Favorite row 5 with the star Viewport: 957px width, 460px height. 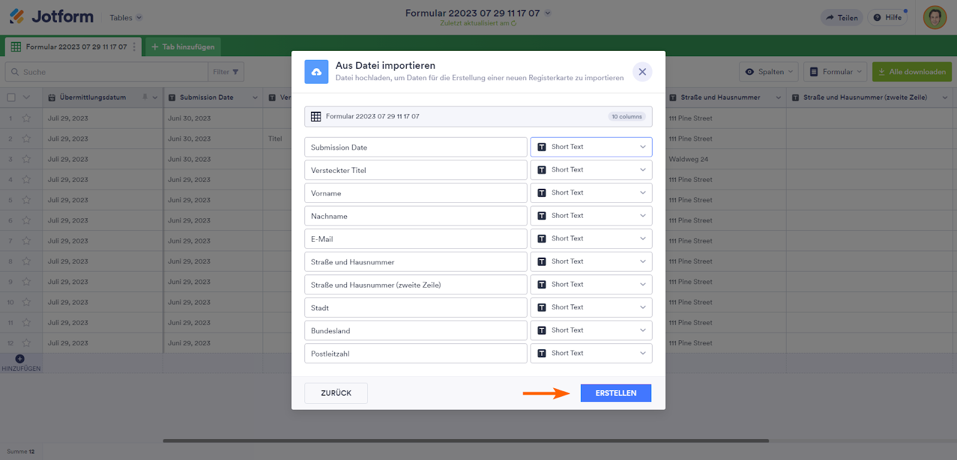click(26, 200)
